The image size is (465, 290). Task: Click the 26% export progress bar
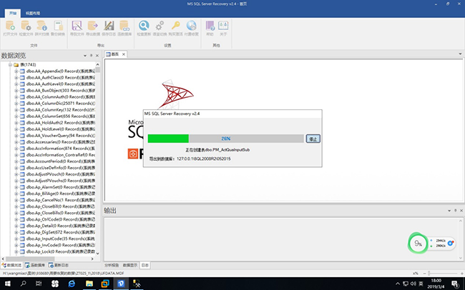tap(225, 139)
